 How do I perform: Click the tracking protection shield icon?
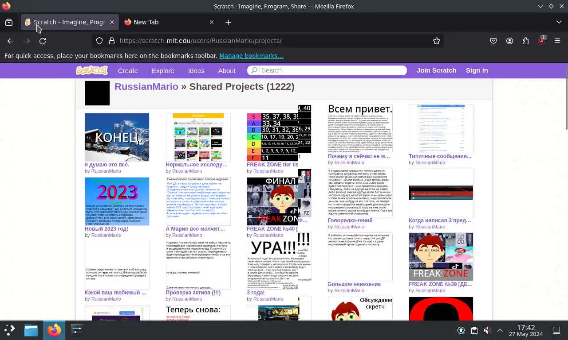pyautogui.click(x=99, y=41)
